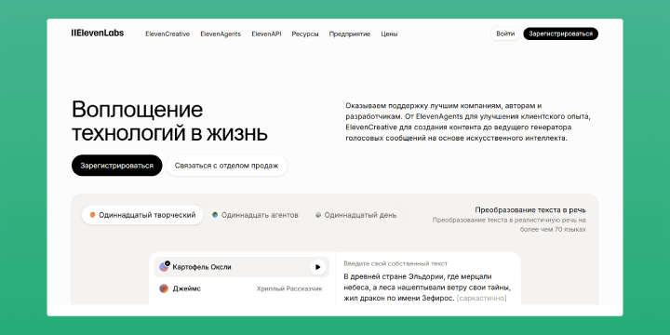Select the Джеймс voice row
Viewport: 670px width, 335px height.
tap(242, 288)
